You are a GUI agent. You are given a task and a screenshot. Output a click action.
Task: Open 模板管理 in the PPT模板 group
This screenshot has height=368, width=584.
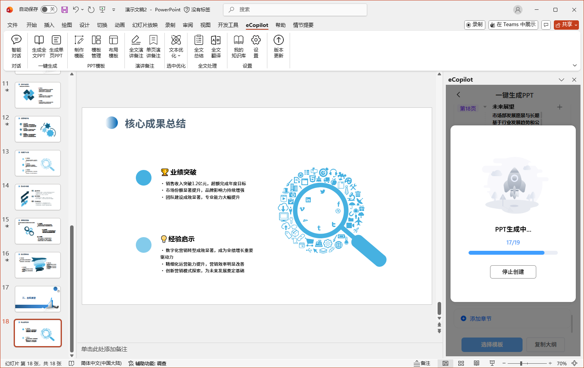(96, 47)
